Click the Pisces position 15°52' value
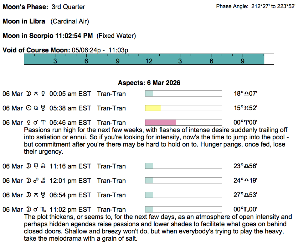303x246 pixels. pyautogui.click(x=245, y=108)
